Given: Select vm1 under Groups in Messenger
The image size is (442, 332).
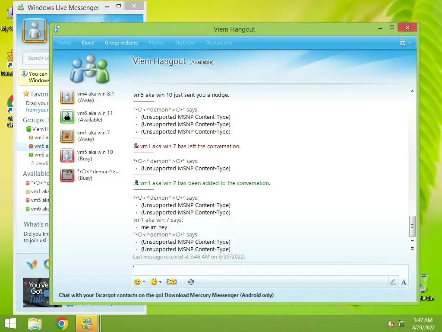Looking at the screenshot, I should pos(39,137).
